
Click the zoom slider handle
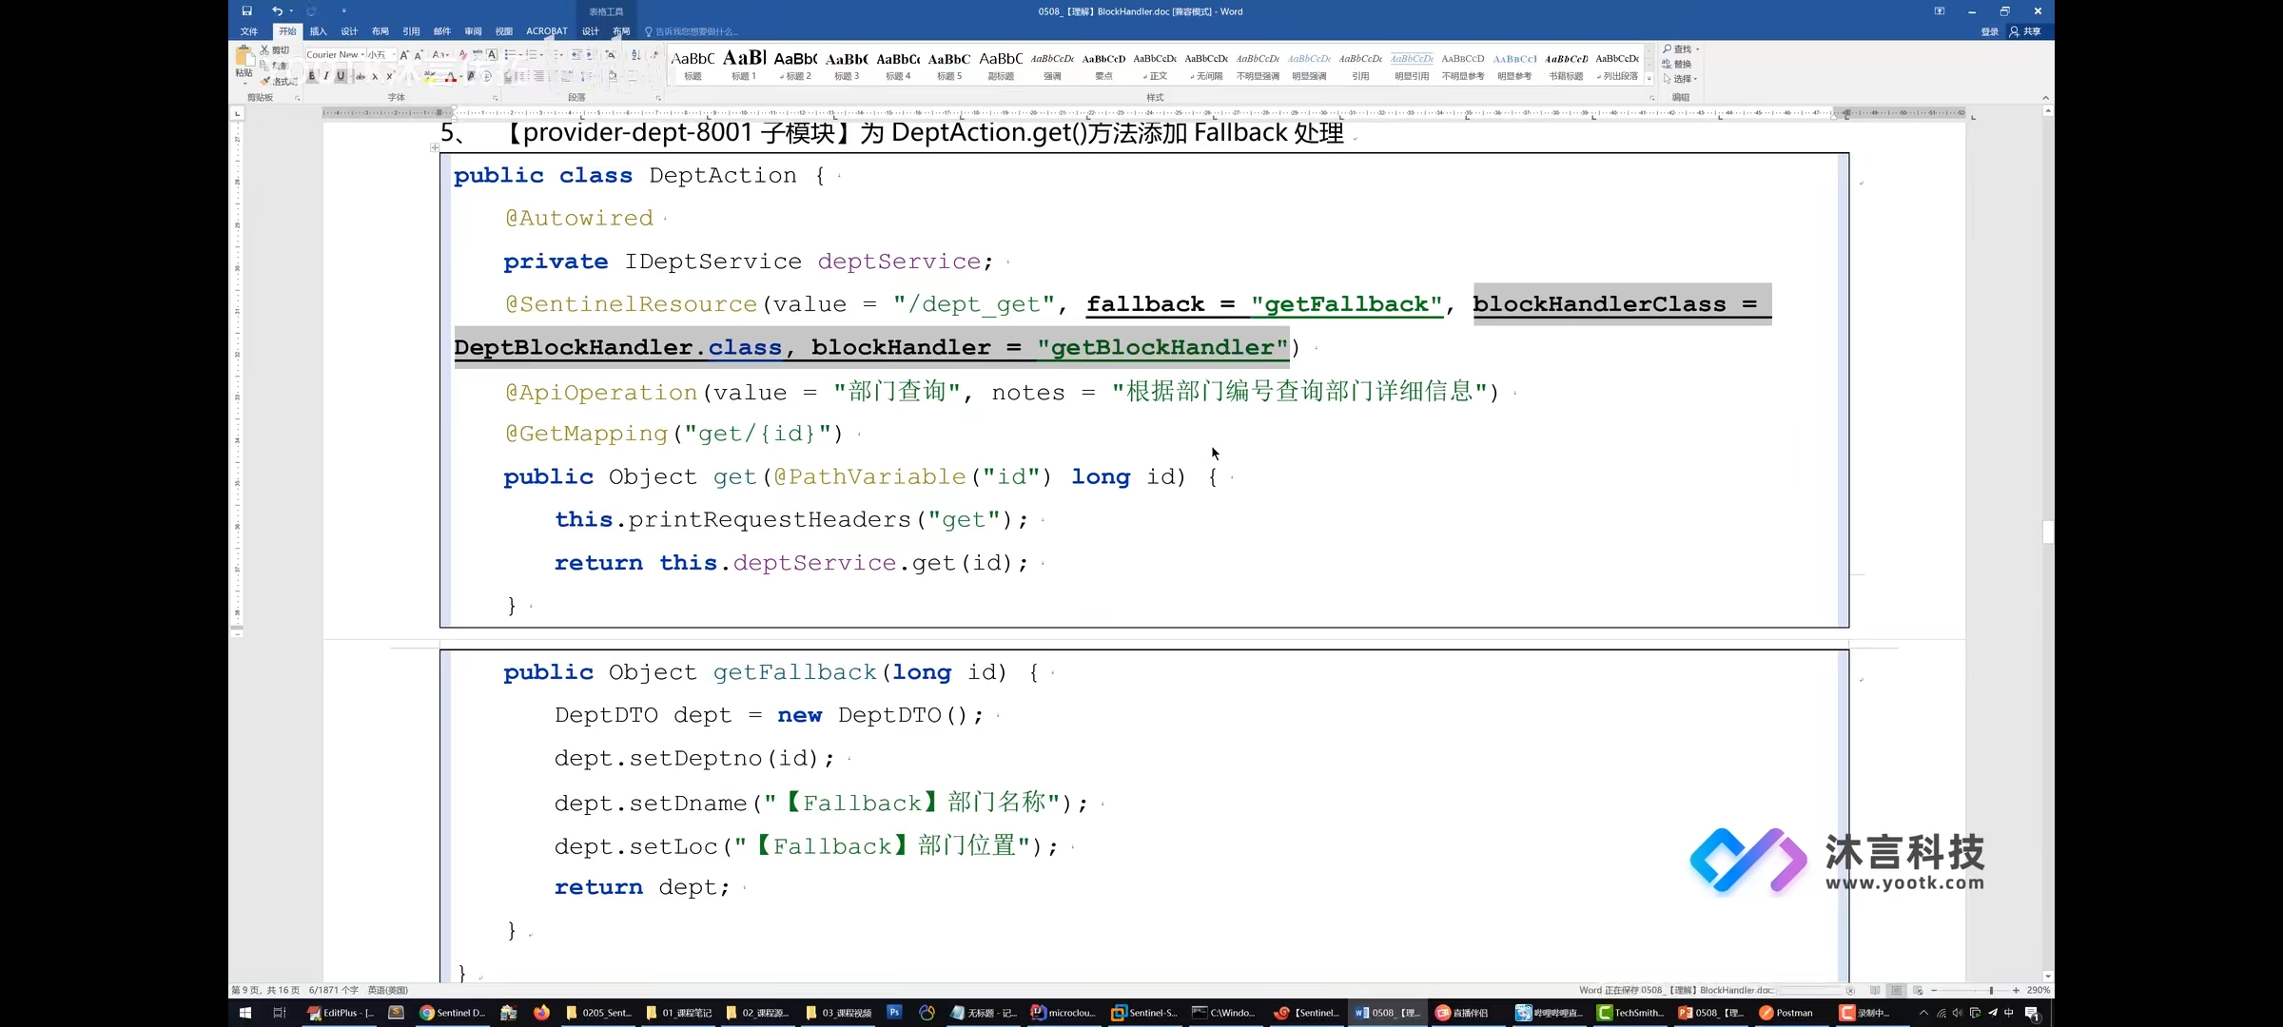pos(1991,990)
